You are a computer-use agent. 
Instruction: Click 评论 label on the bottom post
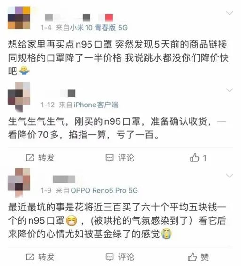click(x=126, y=257)
